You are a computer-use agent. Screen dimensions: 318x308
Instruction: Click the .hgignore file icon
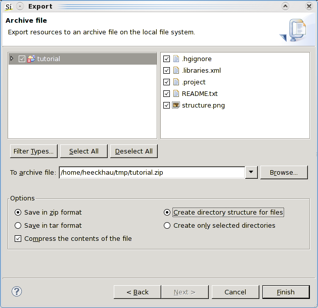[176, 59]
